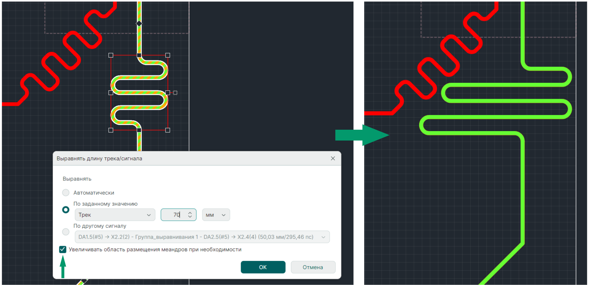The image size is (589, 285).
Task: Close the Выравнять длину трека/сигнала dialog
Action: [333, 159]
